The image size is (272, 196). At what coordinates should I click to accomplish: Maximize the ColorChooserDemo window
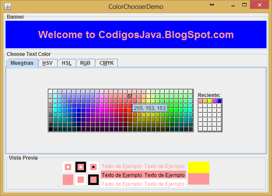[244, 5]
